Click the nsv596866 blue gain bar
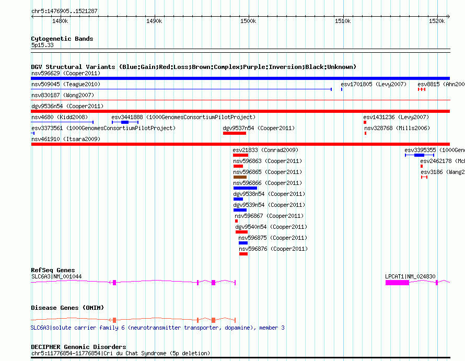The width and height of the screenshot is (465, 361). click(x=245, y=188)
